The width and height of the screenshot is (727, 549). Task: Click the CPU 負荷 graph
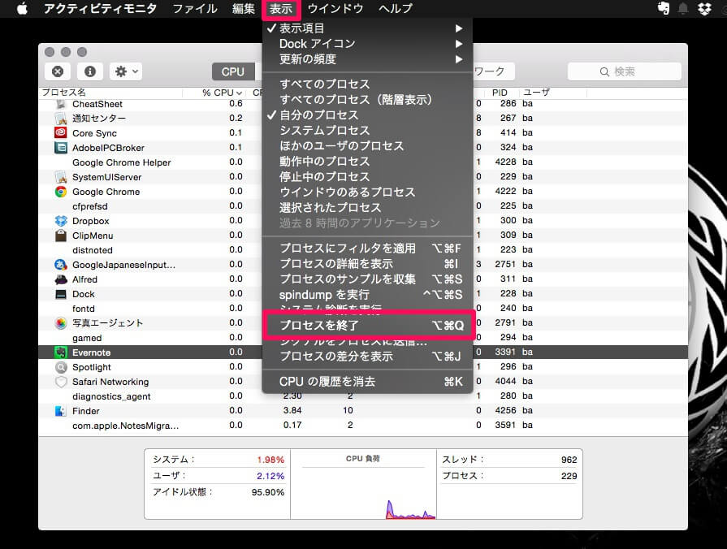[364, 484]
